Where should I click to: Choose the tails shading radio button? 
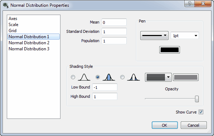click(122, 77)
